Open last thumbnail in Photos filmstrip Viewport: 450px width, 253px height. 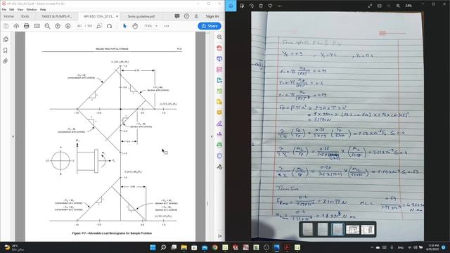click(367, 230)
